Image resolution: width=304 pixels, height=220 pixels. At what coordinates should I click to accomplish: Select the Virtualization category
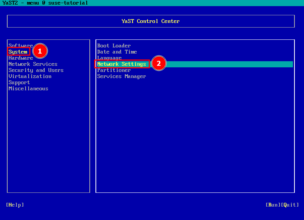coord(30,76)
